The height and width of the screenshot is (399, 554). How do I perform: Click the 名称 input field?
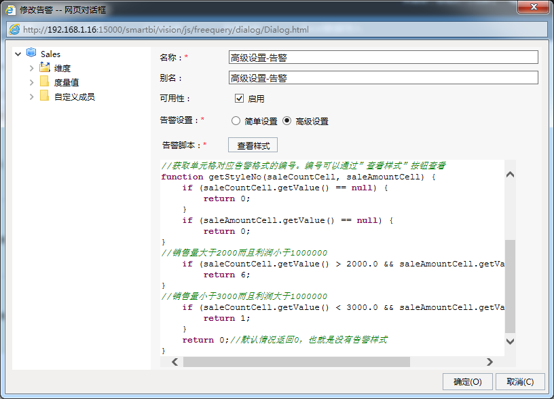coord(384,57)
